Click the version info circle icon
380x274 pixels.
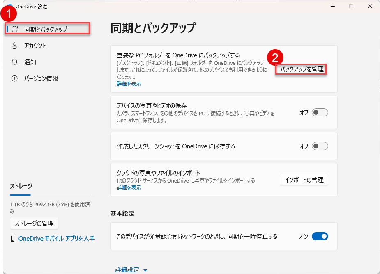click(x=15, y=78)
